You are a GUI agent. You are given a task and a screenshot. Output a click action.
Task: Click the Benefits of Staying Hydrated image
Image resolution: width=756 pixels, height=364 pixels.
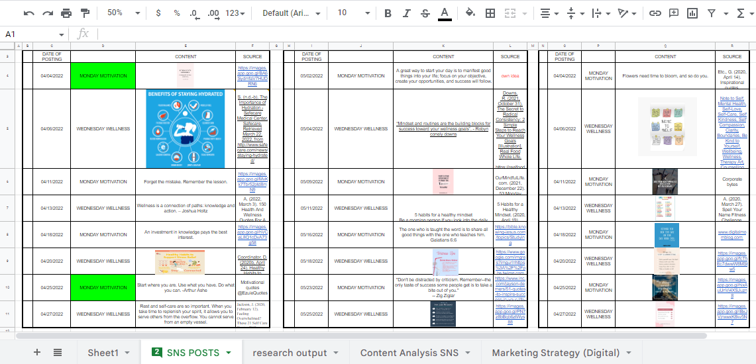click(x=186, y=128)
